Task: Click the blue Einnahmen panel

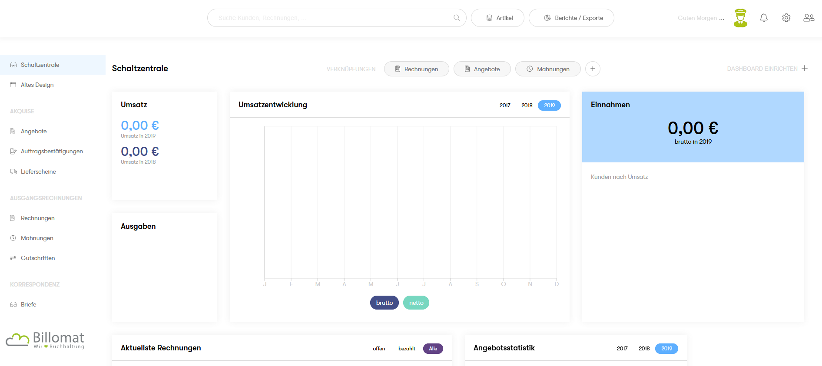Action: (693, 127)
